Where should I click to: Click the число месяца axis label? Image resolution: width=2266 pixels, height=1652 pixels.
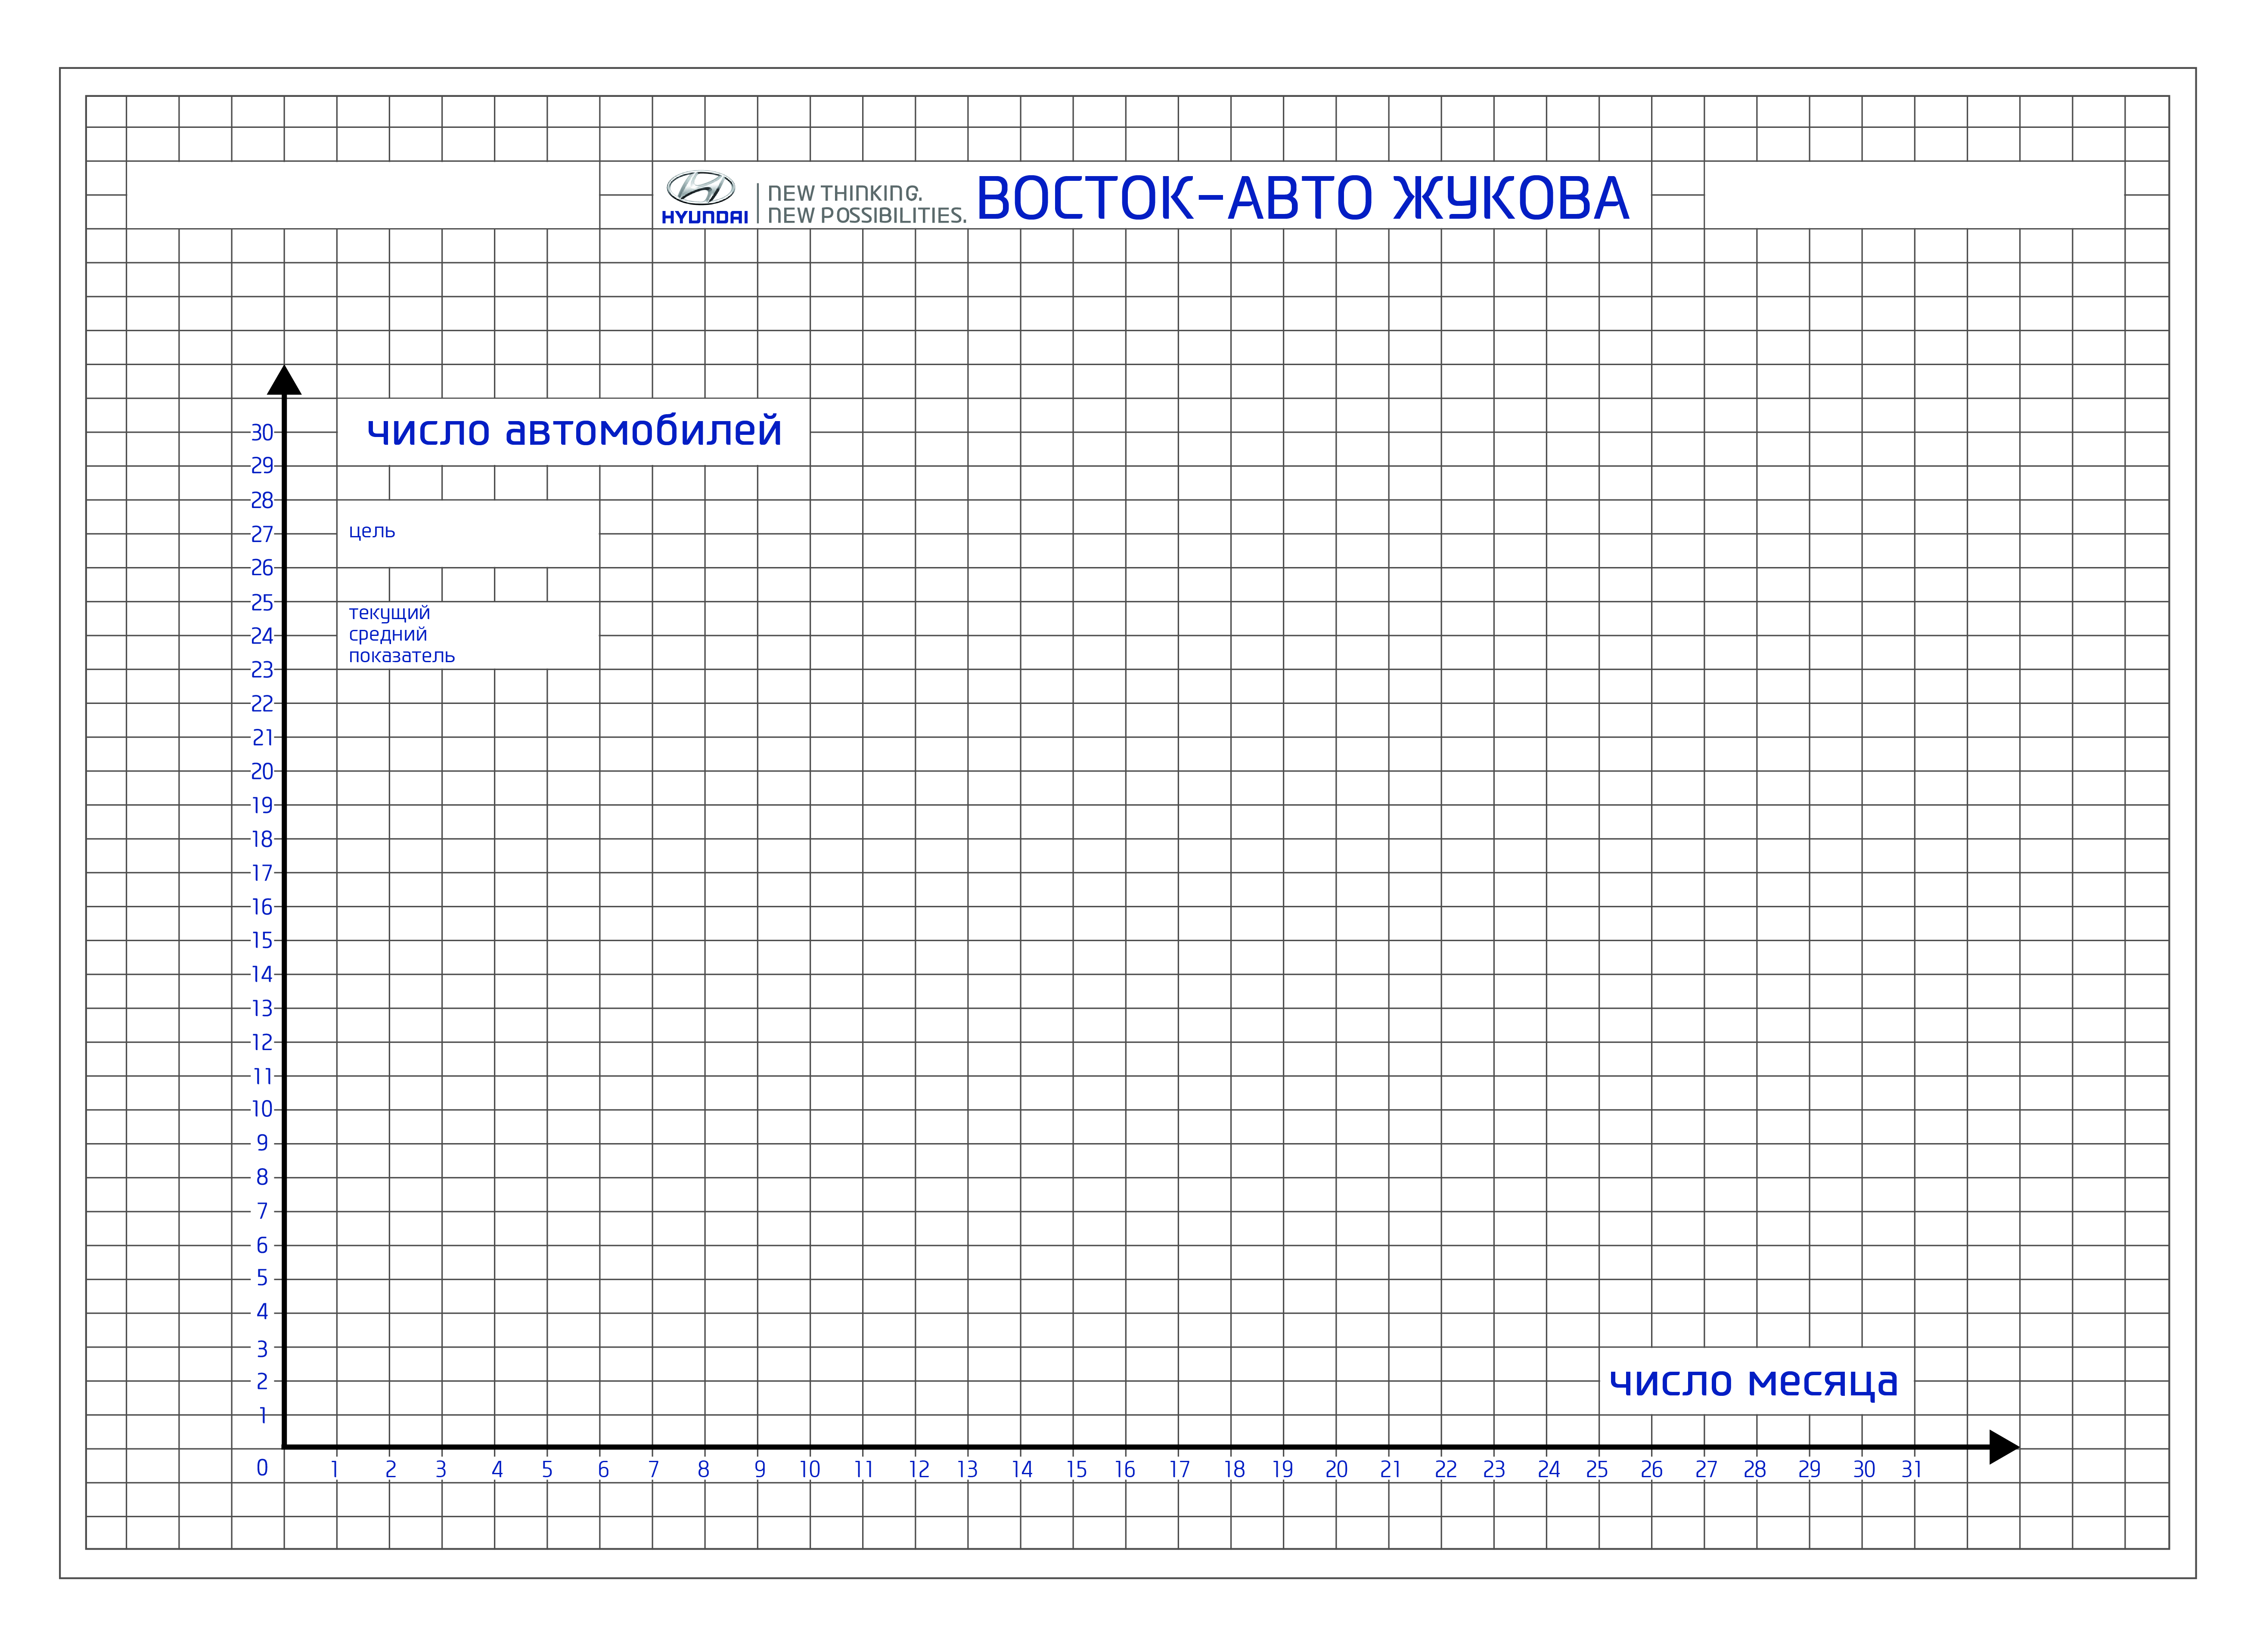1753,1382
